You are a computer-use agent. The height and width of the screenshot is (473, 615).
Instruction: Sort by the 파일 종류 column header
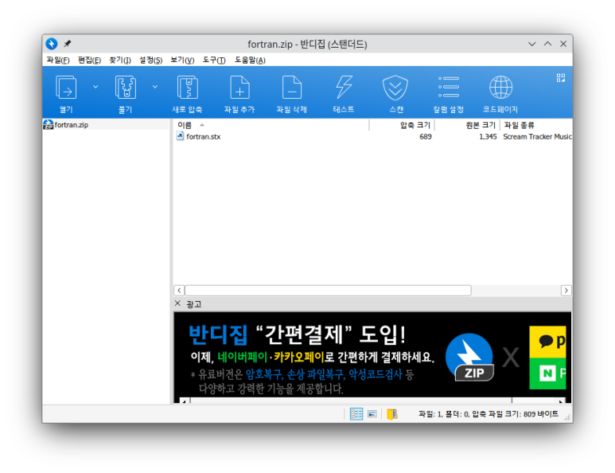[x=536, y=125]
